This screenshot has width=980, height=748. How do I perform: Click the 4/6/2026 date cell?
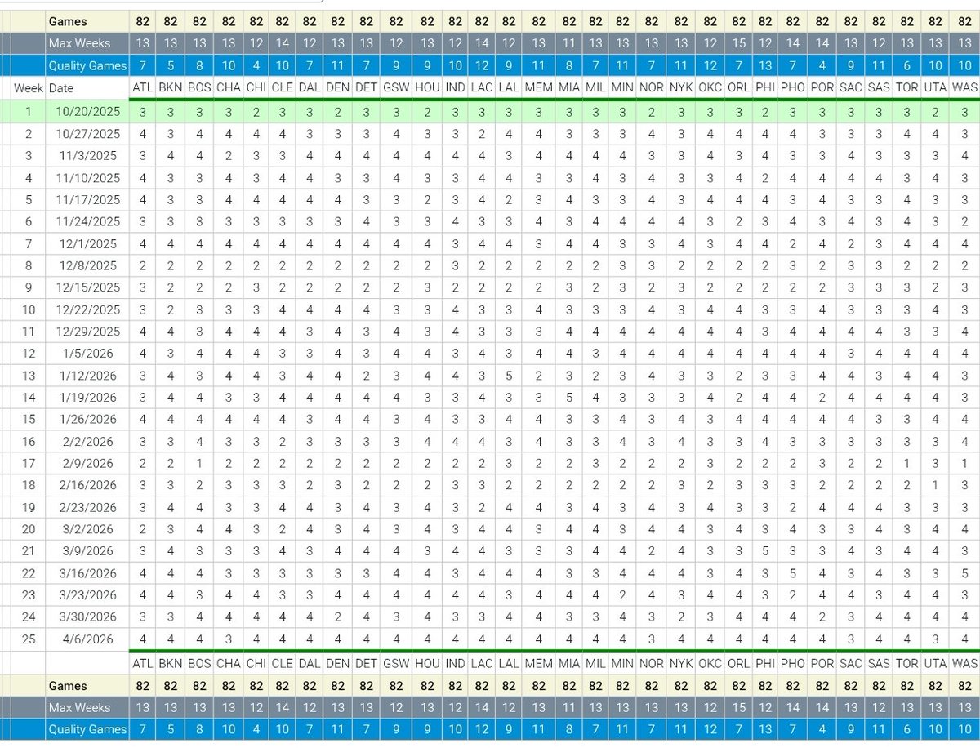tap(87, 639)
